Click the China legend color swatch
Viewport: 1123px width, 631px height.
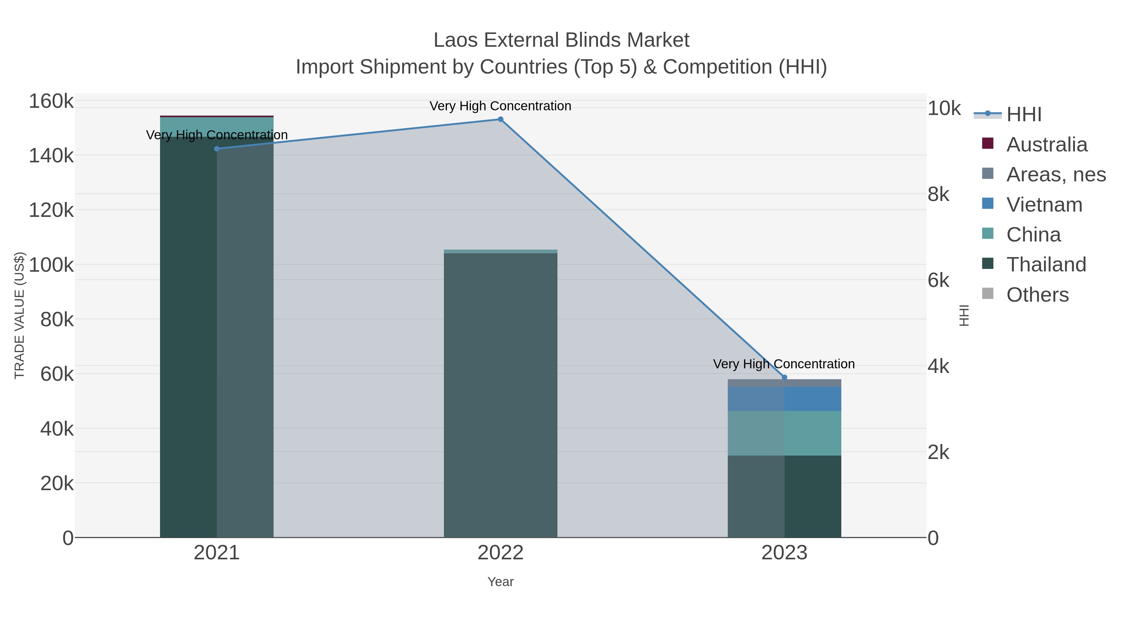click(x=987, y=233)
